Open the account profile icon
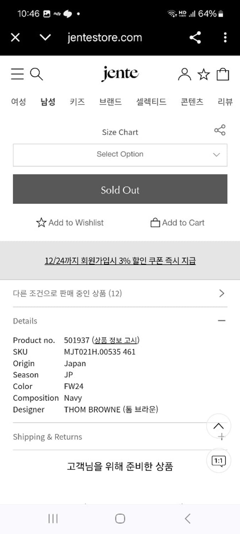The width and height of the screenshot is (240, 534). (185, 74)
